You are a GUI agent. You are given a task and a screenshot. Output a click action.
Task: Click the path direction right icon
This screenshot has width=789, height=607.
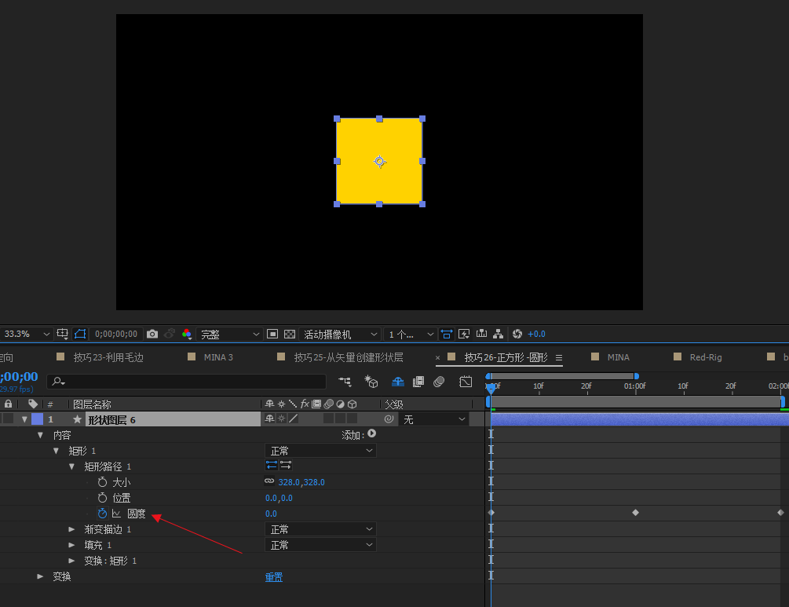tap(286, 465)
